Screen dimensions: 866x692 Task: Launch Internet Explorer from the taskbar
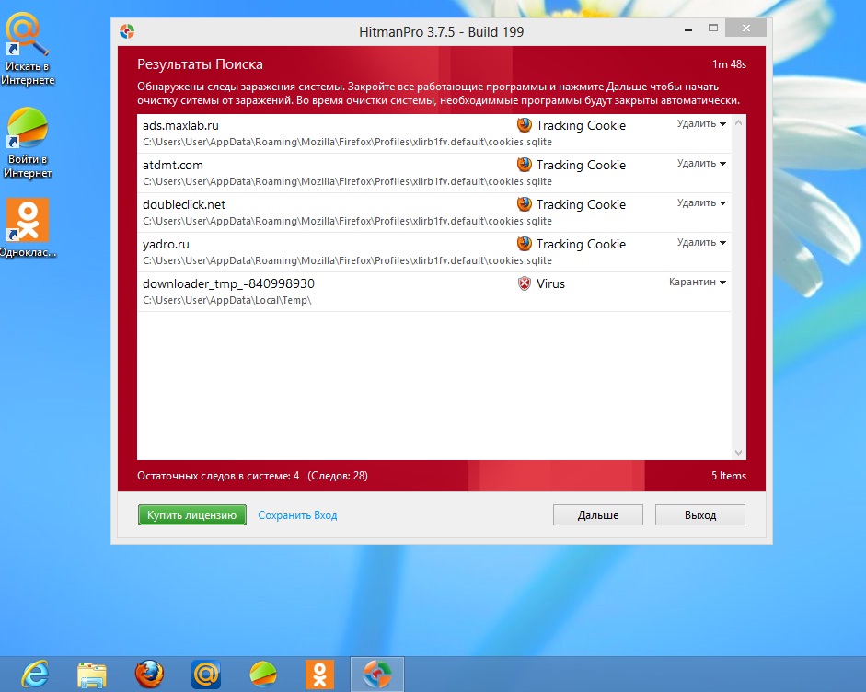(35, 674)
